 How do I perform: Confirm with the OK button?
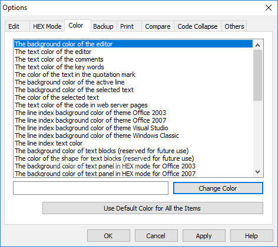point(108,236)
